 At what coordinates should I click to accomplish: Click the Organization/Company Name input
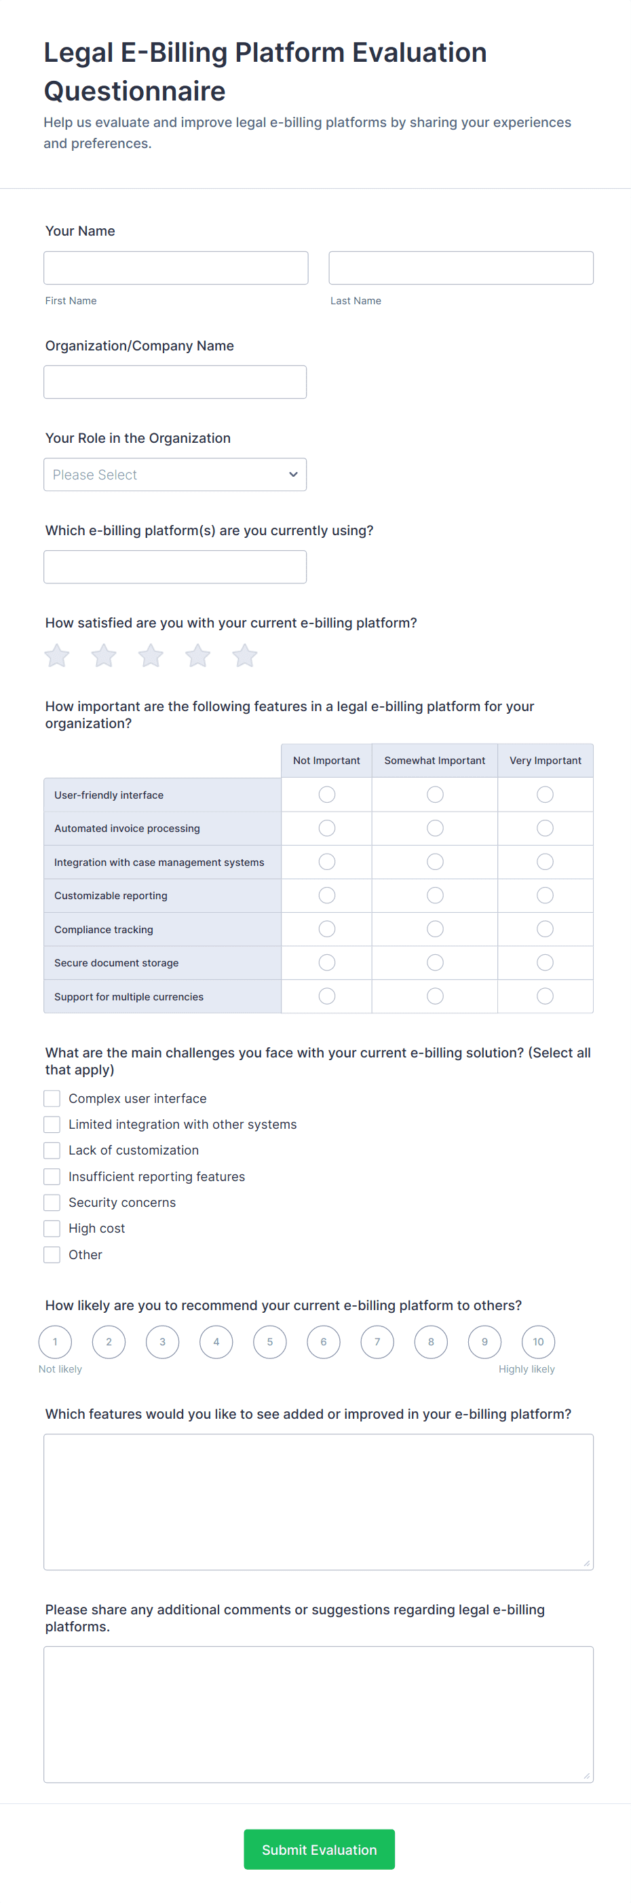pyautogui.click(x=175, y=382)
